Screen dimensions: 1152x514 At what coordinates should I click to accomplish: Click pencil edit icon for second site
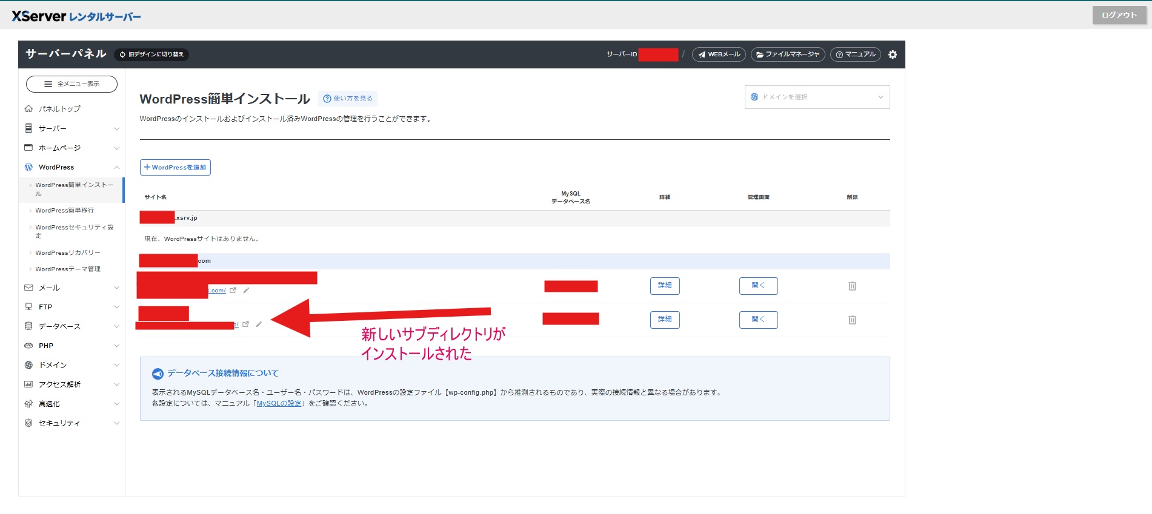point(259,325)
